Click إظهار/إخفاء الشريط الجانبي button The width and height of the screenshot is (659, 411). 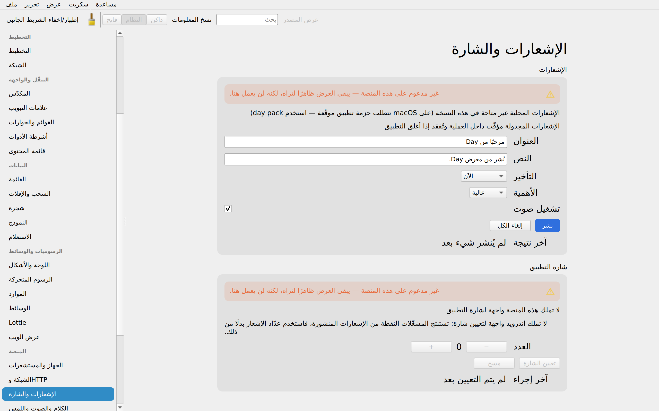pyautogui.click(x=42, y=20)
